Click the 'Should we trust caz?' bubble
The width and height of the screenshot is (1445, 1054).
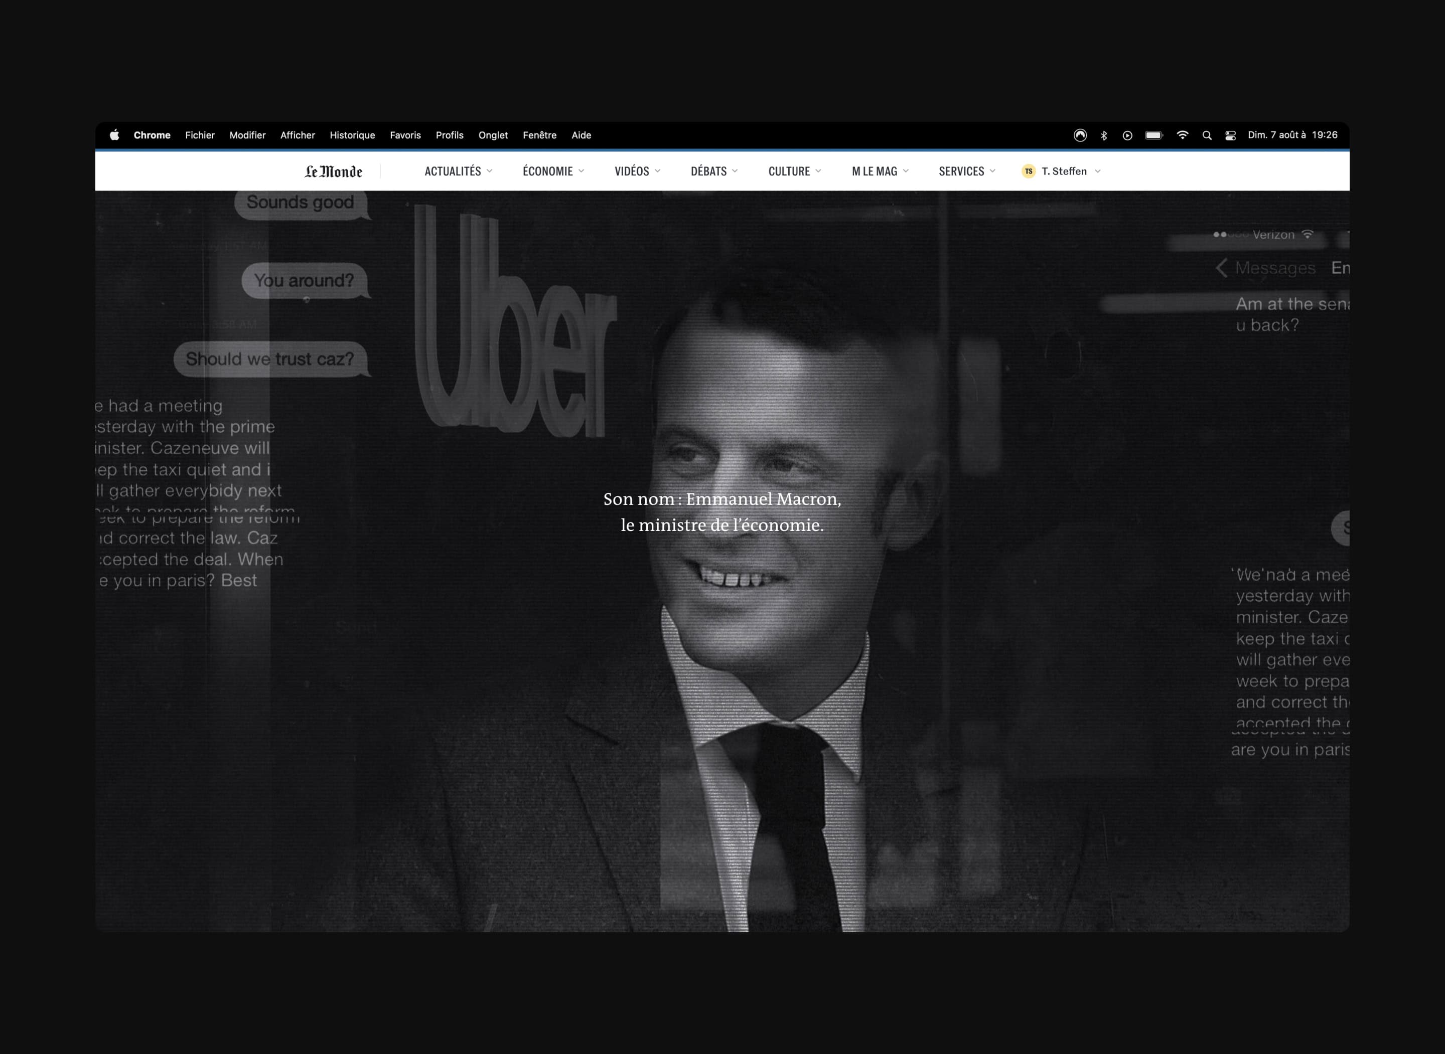coord(271,359)
